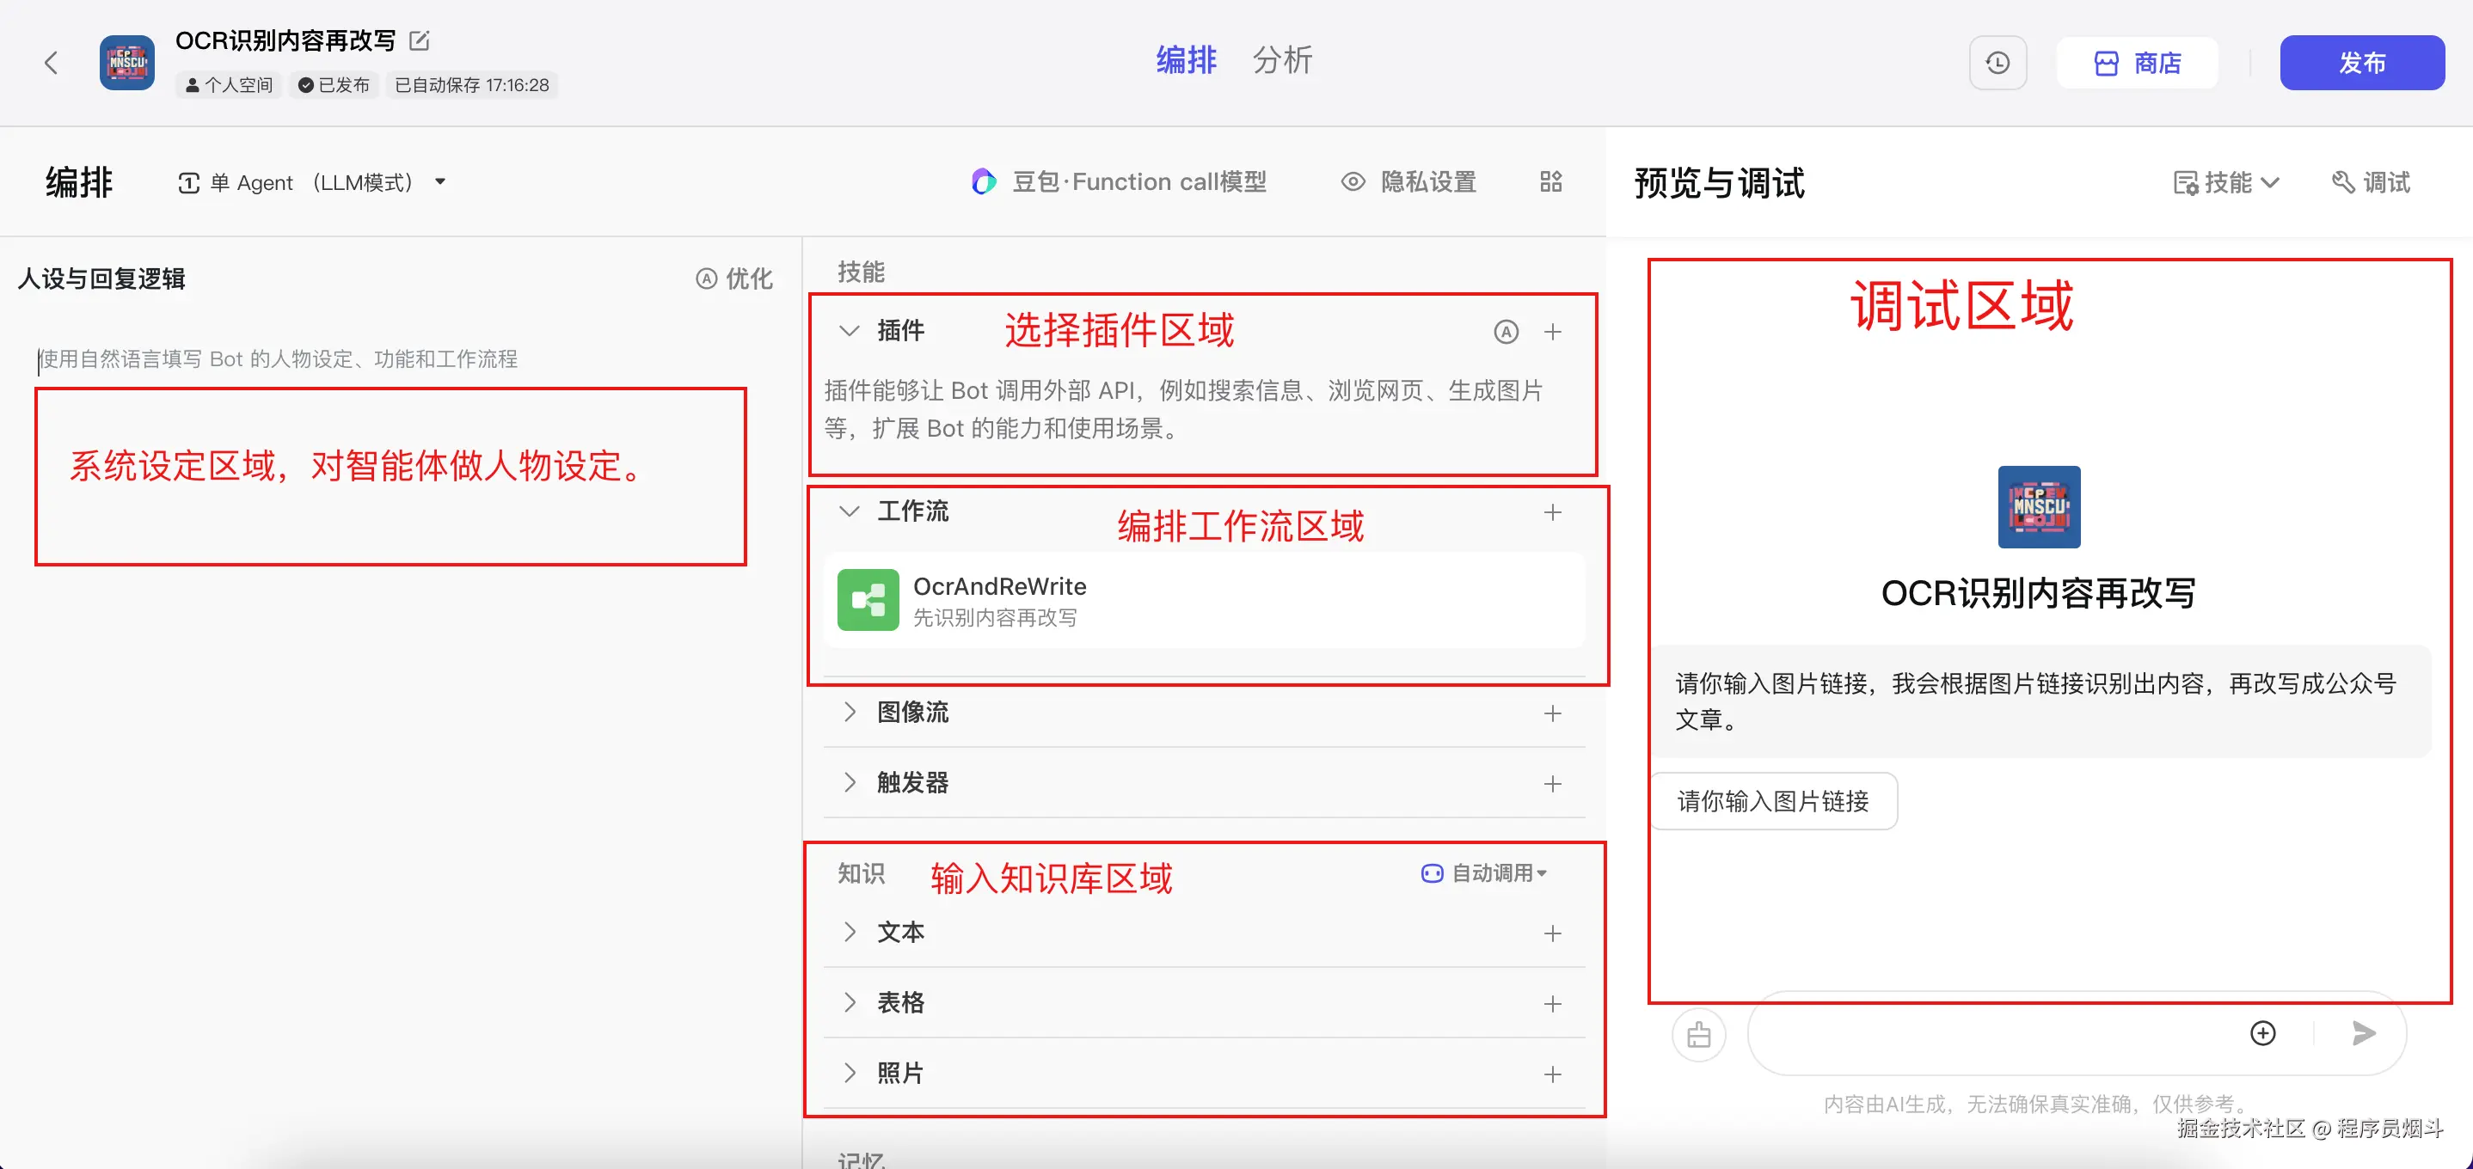The height and width of the screenshot is (1169, 2473).
Task: Click the grid layout icon beside 隐私设置
Action: point(1550,181)
